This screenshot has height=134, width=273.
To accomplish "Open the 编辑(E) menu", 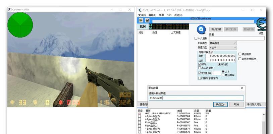I will (x=152, y=15).
